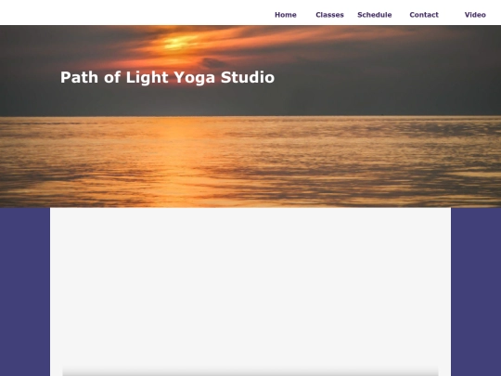Click the empty light gray content panel
The image size is (501, 376).
pos(250,285)
